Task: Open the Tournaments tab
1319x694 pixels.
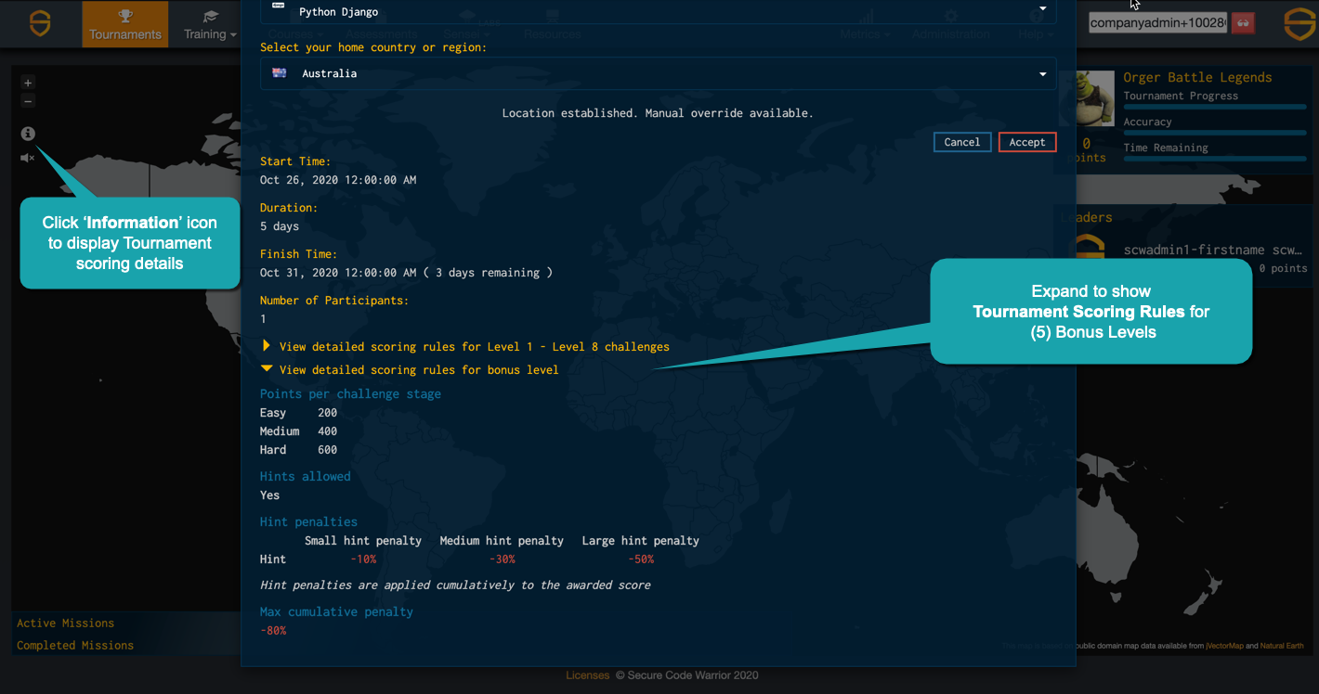Action: tap(125, 24)
